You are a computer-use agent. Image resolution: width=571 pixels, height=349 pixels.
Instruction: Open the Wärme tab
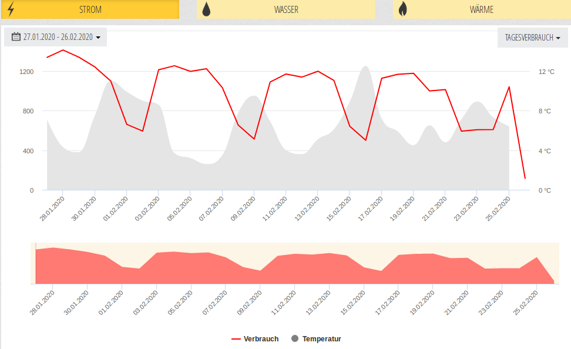click(481, 9)
